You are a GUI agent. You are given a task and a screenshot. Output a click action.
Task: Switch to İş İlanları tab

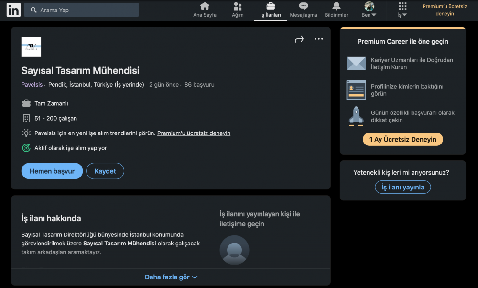271,10
